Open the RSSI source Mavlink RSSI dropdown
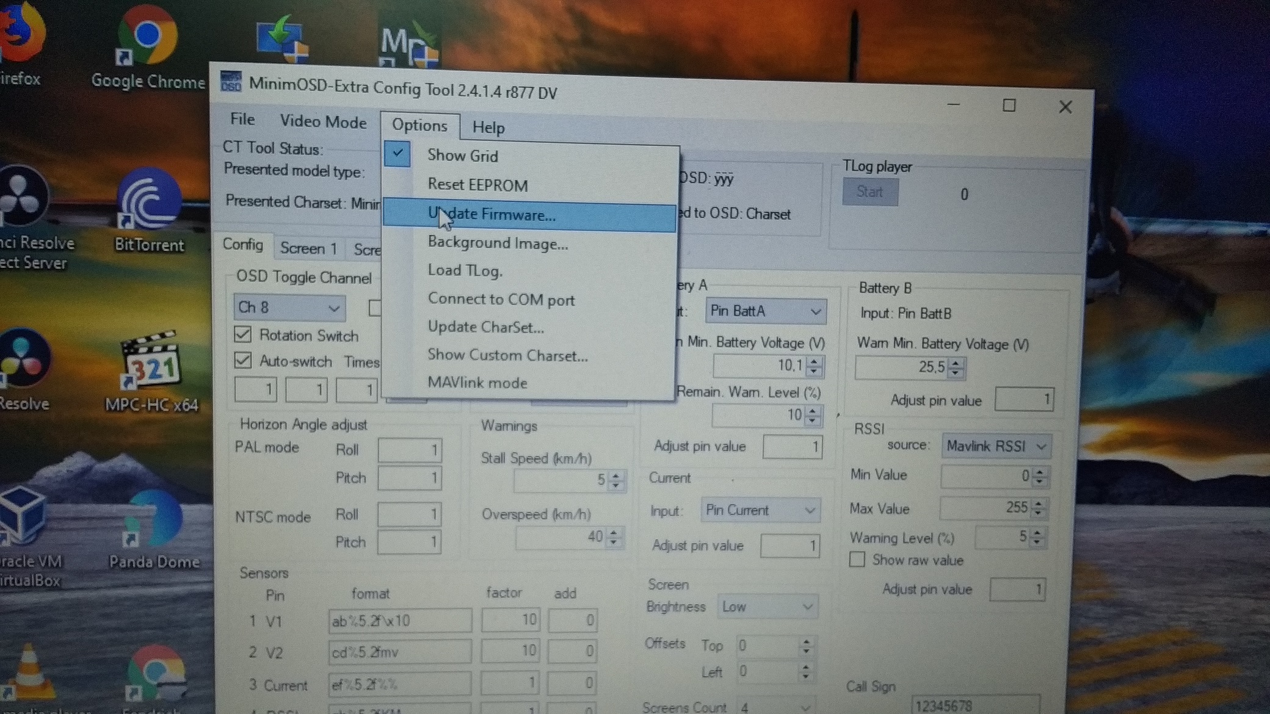The width and height of the screenshot is (1270, 714). click(x=1041, y=447)
